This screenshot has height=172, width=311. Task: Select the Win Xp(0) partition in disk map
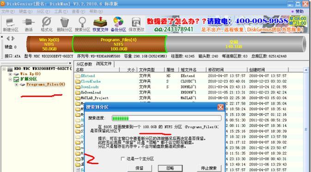49,44
